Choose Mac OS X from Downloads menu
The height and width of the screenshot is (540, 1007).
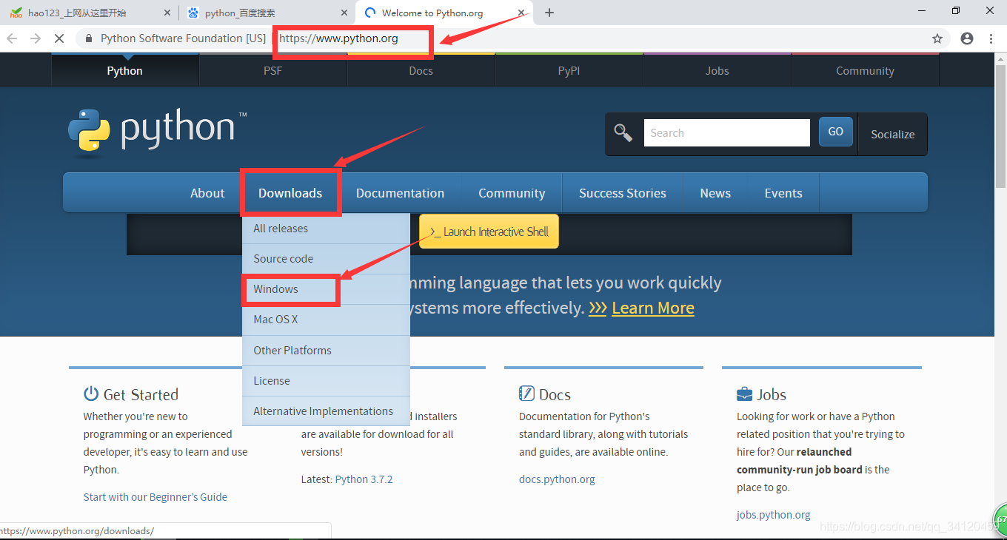(326, 320)
